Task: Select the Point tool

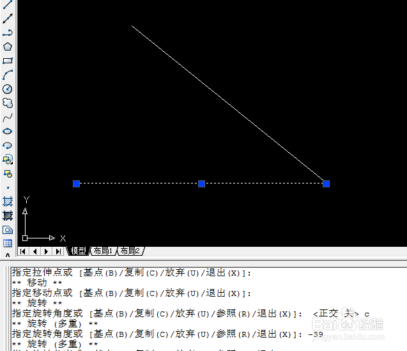Action: [8, 187]
